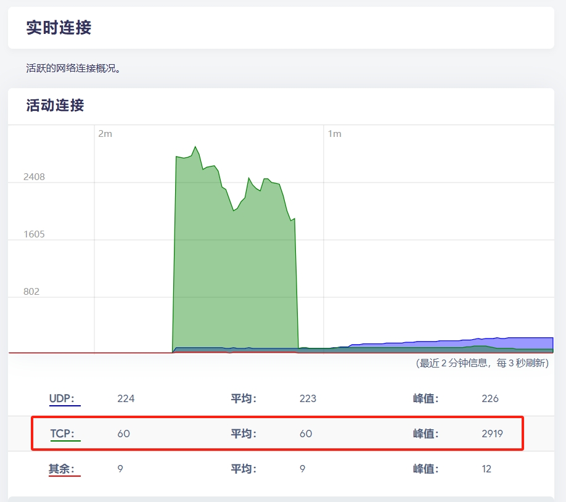Click the UDP current value 224
The height and width of the screenshot is (502, 566).
coord(126,398)
